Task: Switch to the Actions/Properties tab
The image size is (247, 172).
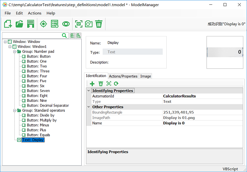Action: click(x=123, y=76)
